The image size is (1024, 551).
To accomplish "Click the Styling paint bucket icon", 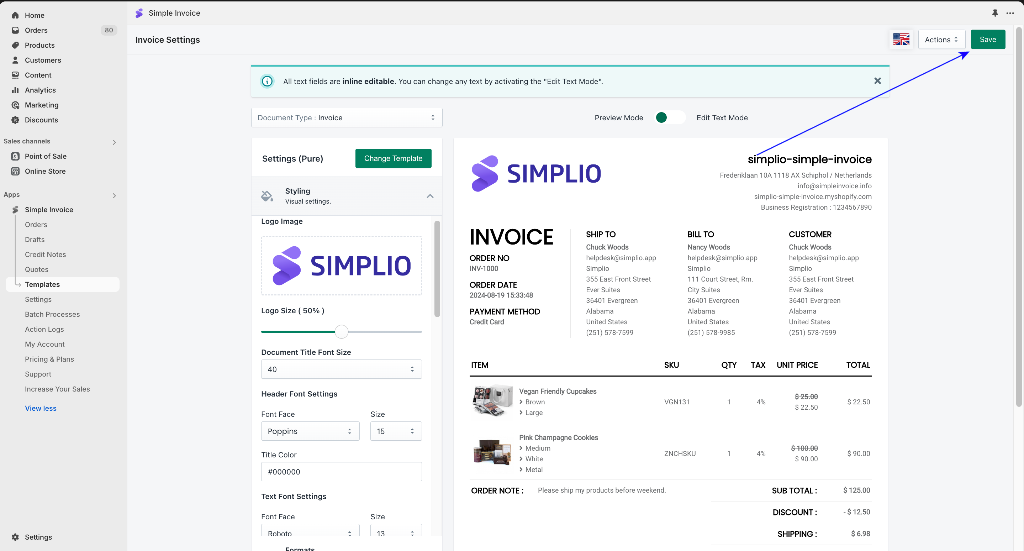I will [267, 196].
